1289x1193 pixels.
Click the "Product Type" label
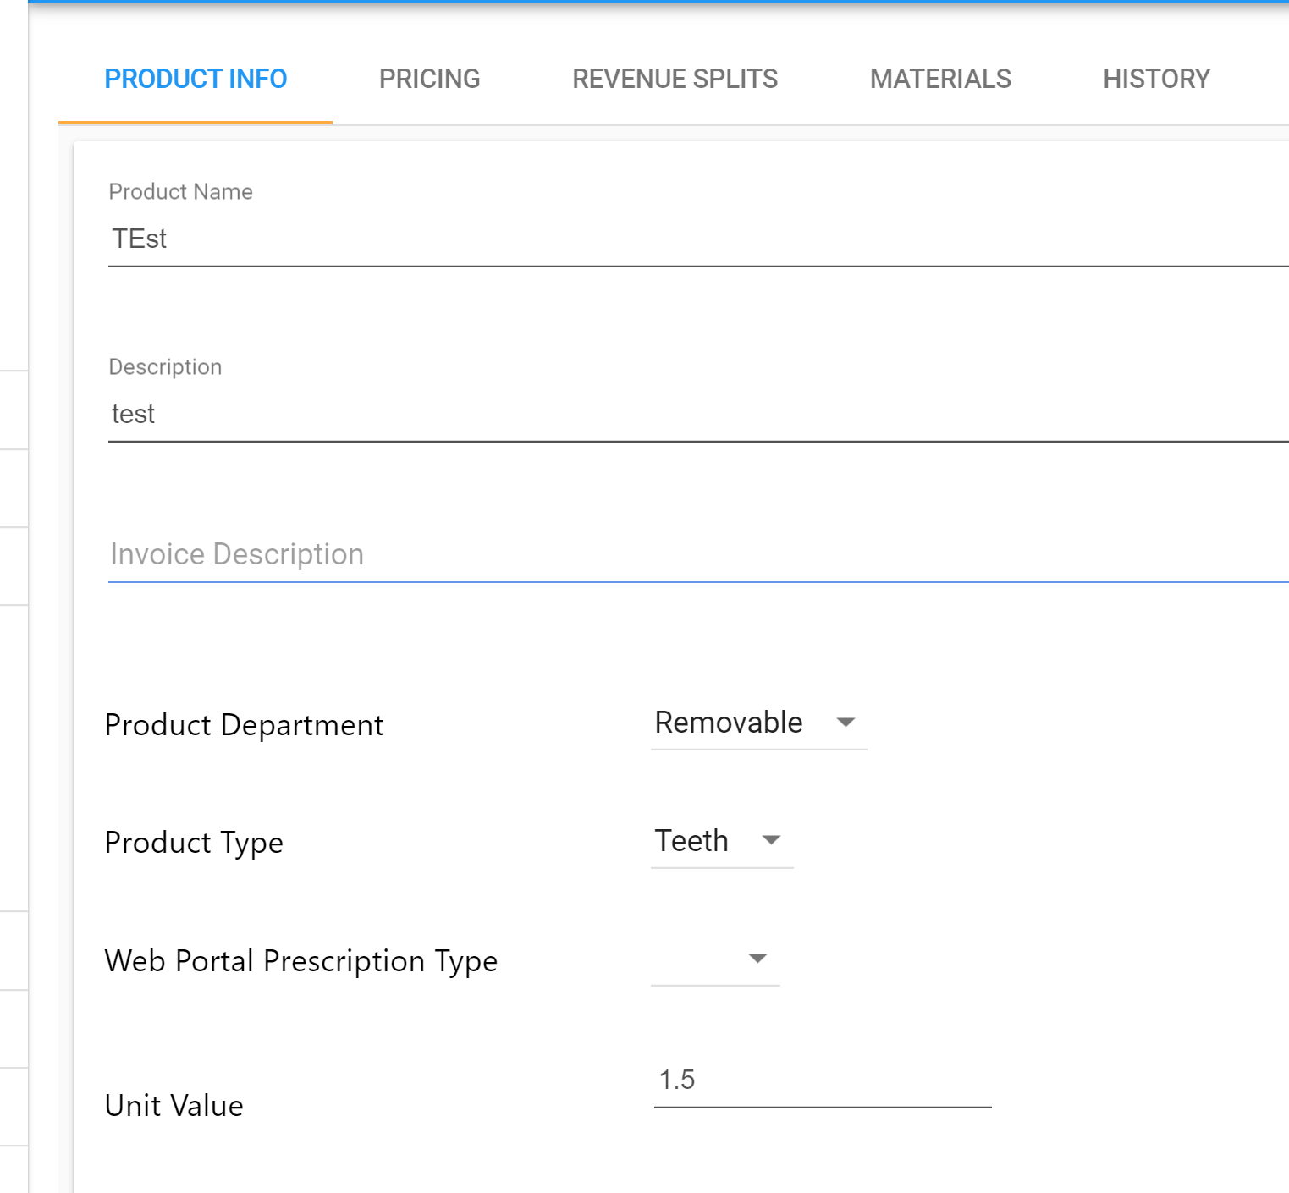tap(194, 843)
